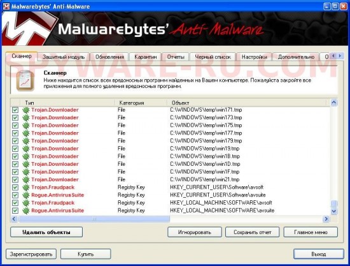Click the bug icon beside win21.tmp row

point(26,180)
